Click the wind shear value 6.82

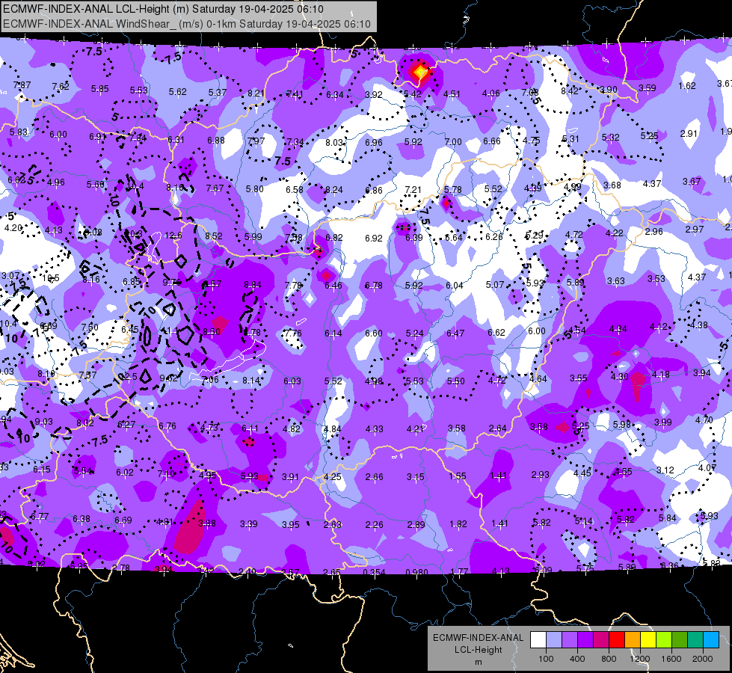[x=333, y=237]
